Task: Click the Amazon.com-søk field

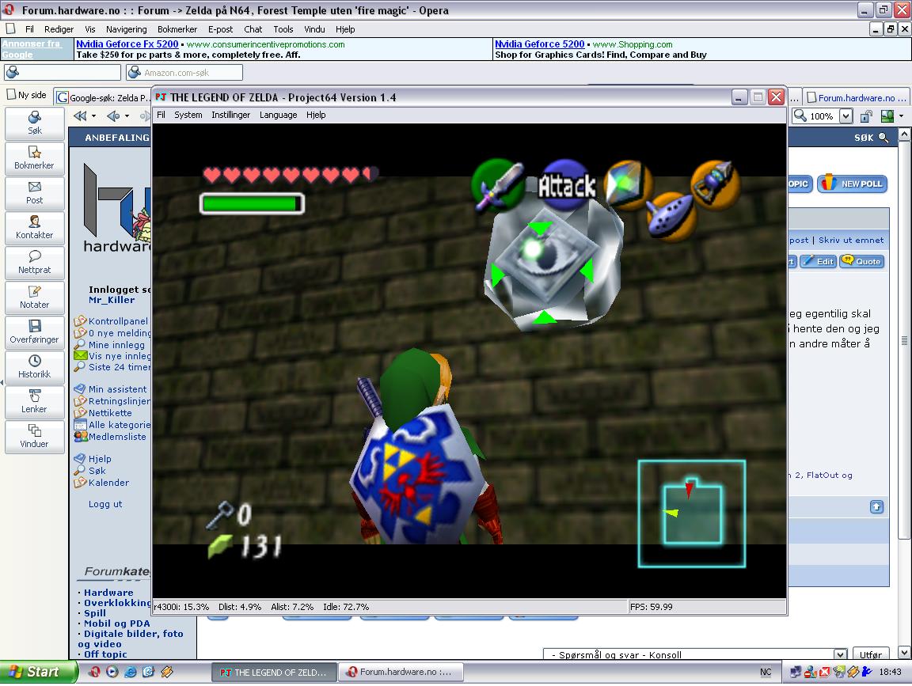Action: (x=184, y=72)
